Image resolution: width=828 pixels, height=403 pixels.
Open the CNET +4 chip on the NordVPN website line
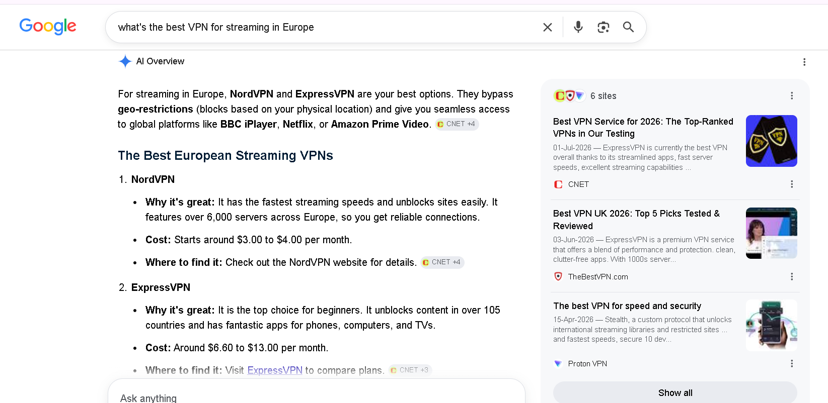click(442, 262)
